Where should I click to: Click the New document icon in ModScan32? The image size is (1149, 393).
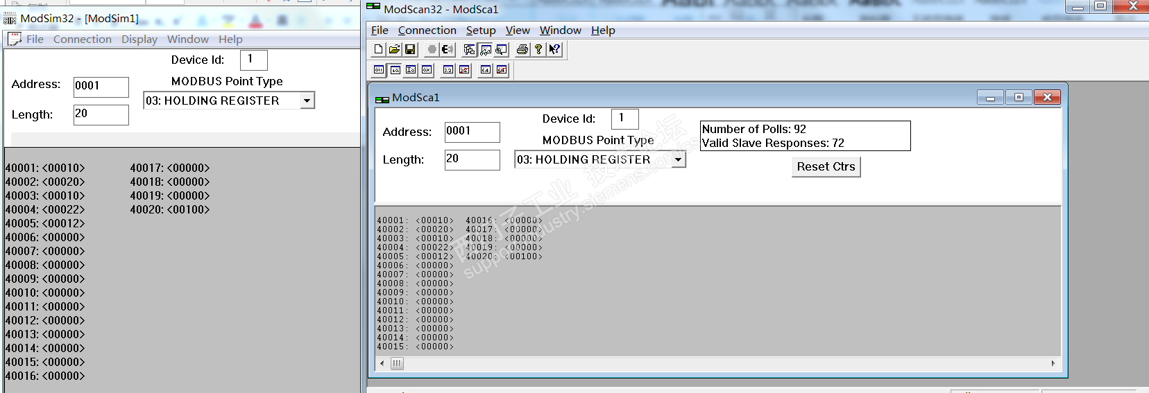(378, 49)
